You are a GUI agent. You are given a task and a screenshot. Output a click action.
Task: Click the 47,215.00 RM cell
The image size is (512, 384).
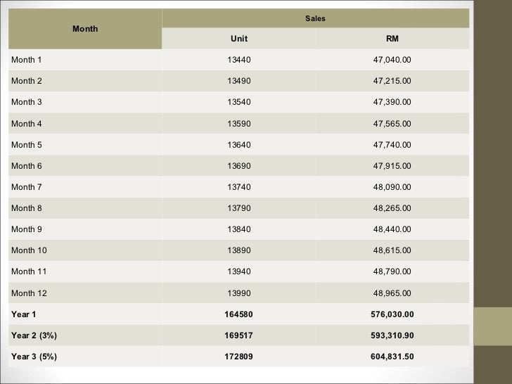point(392,81)
